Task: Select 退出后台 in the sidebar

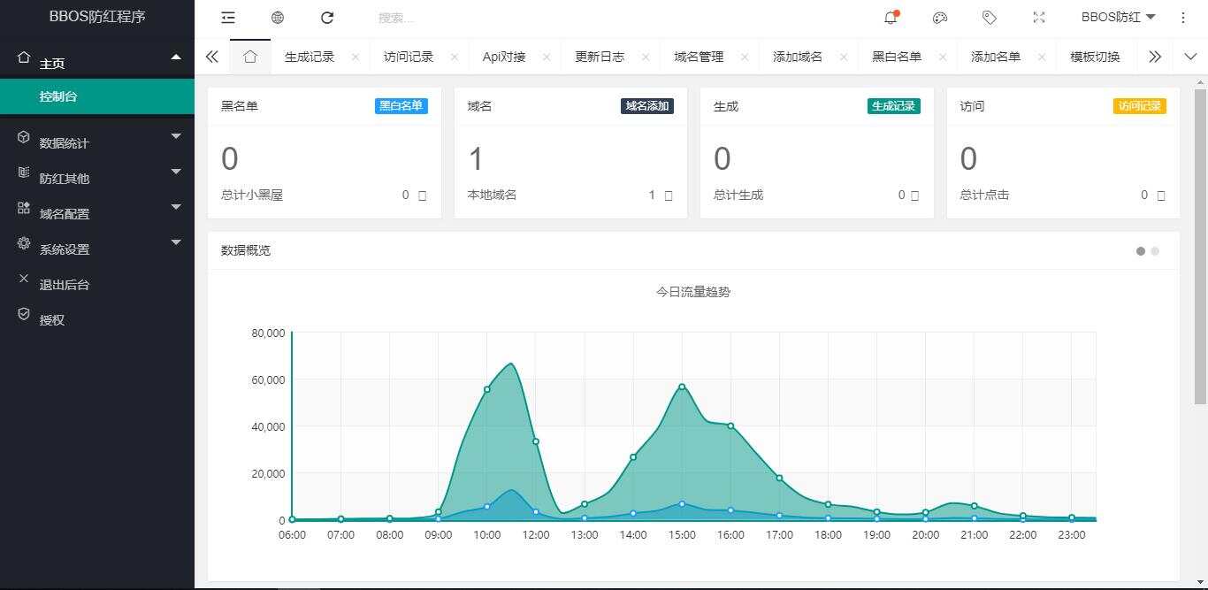Action: click(65, 284)
